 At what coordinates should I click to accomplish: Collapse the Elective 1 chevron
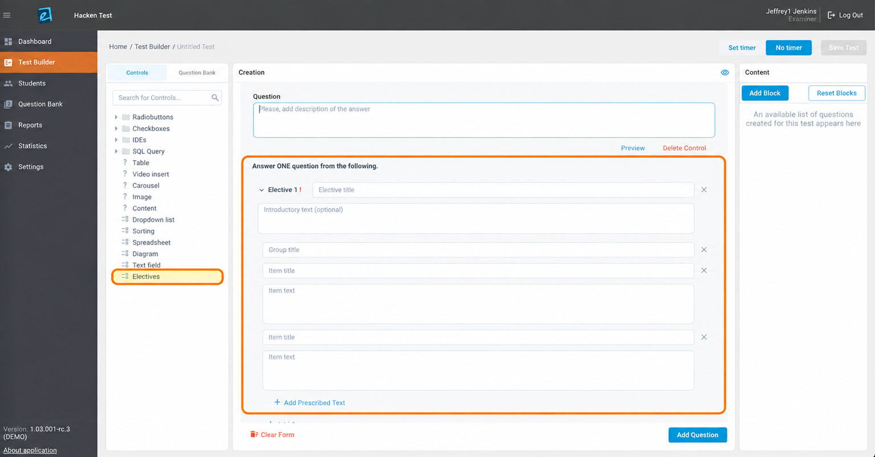pyautogui.click(x=261, y=190)
